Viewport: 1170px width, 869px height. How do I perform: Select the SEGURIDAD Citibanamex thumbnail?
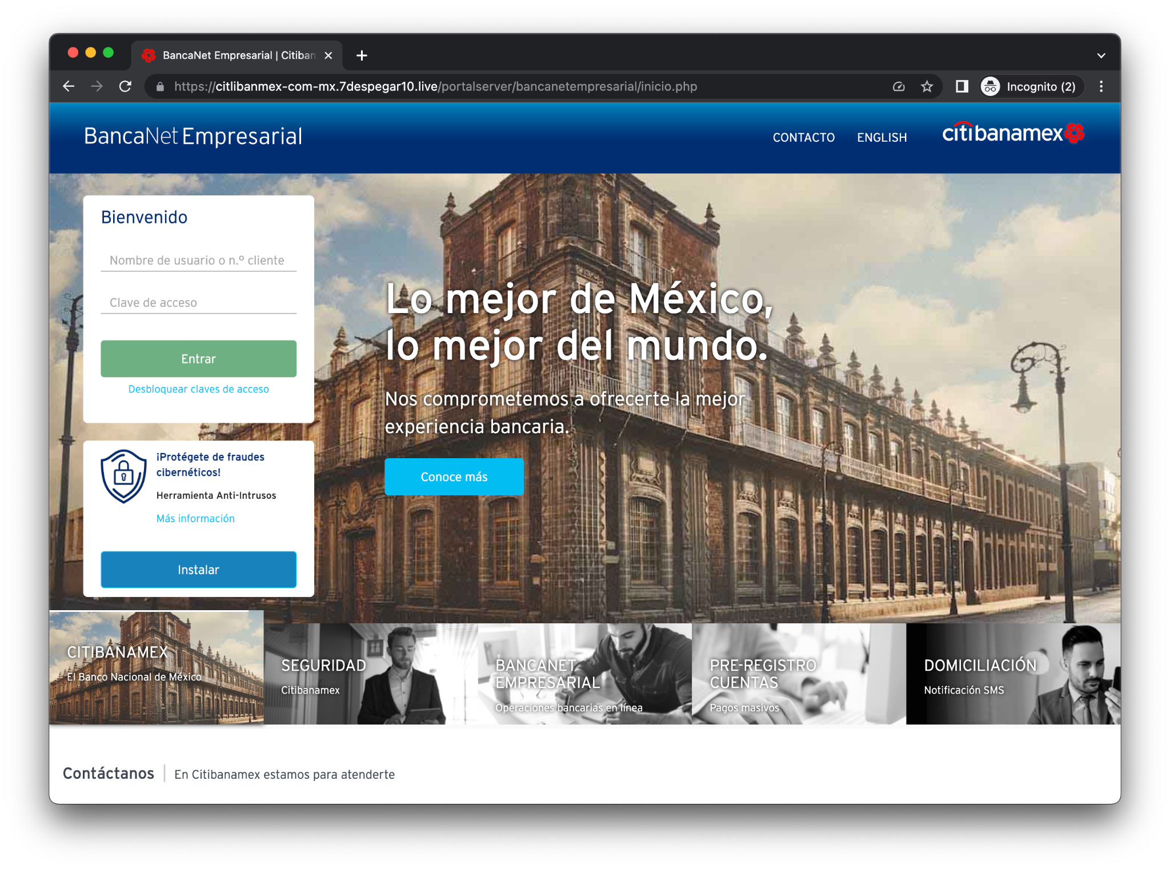[371, 674]
